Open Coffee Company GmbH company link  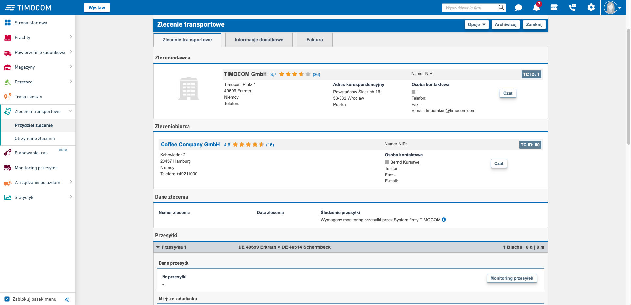coord(190,145)
